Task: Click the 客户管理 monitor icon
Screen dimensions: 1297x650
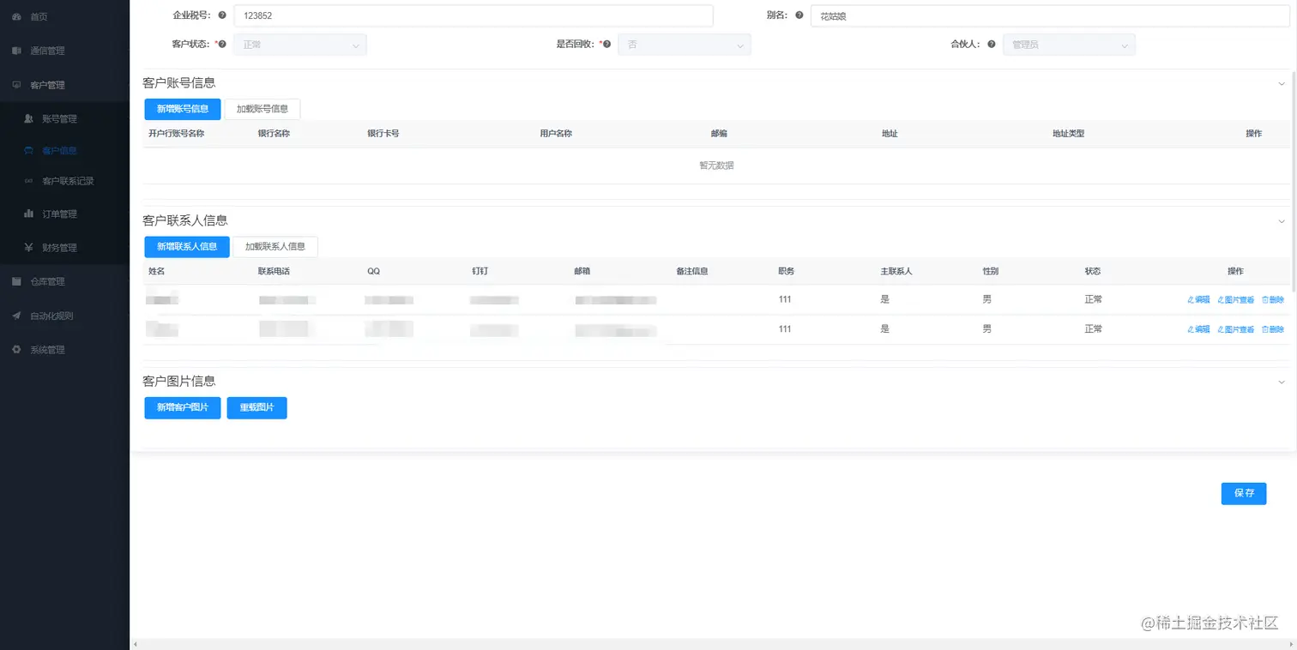Action: pyautogui.click(x=16, y=85)
